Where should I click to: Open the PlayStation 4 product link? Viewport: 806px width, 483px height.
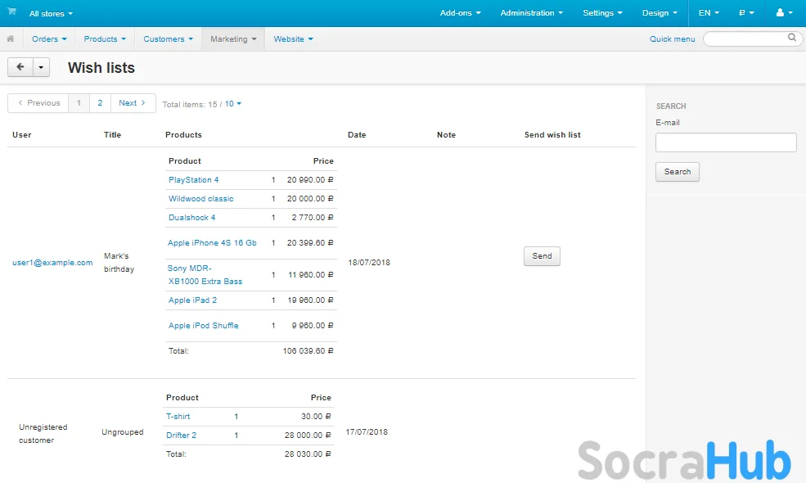coord(193,180)
